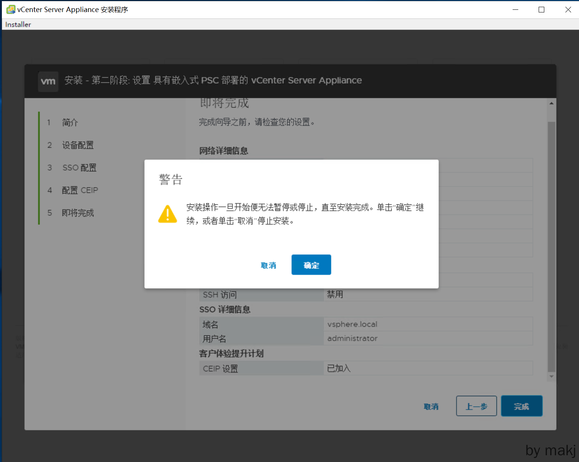
Task: Maximize the installer window
Action: coord(541,9)
